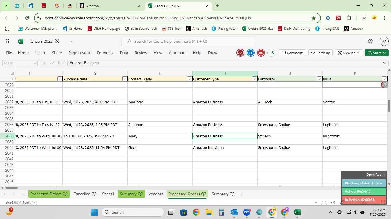Expand the Name Box dropdown showing I2038
Viewport: 391px width, 219px height.
point(35,63)
